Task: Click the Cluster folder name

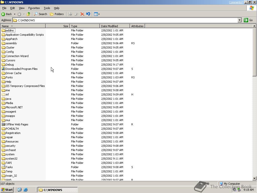Action: pos(10,47)
